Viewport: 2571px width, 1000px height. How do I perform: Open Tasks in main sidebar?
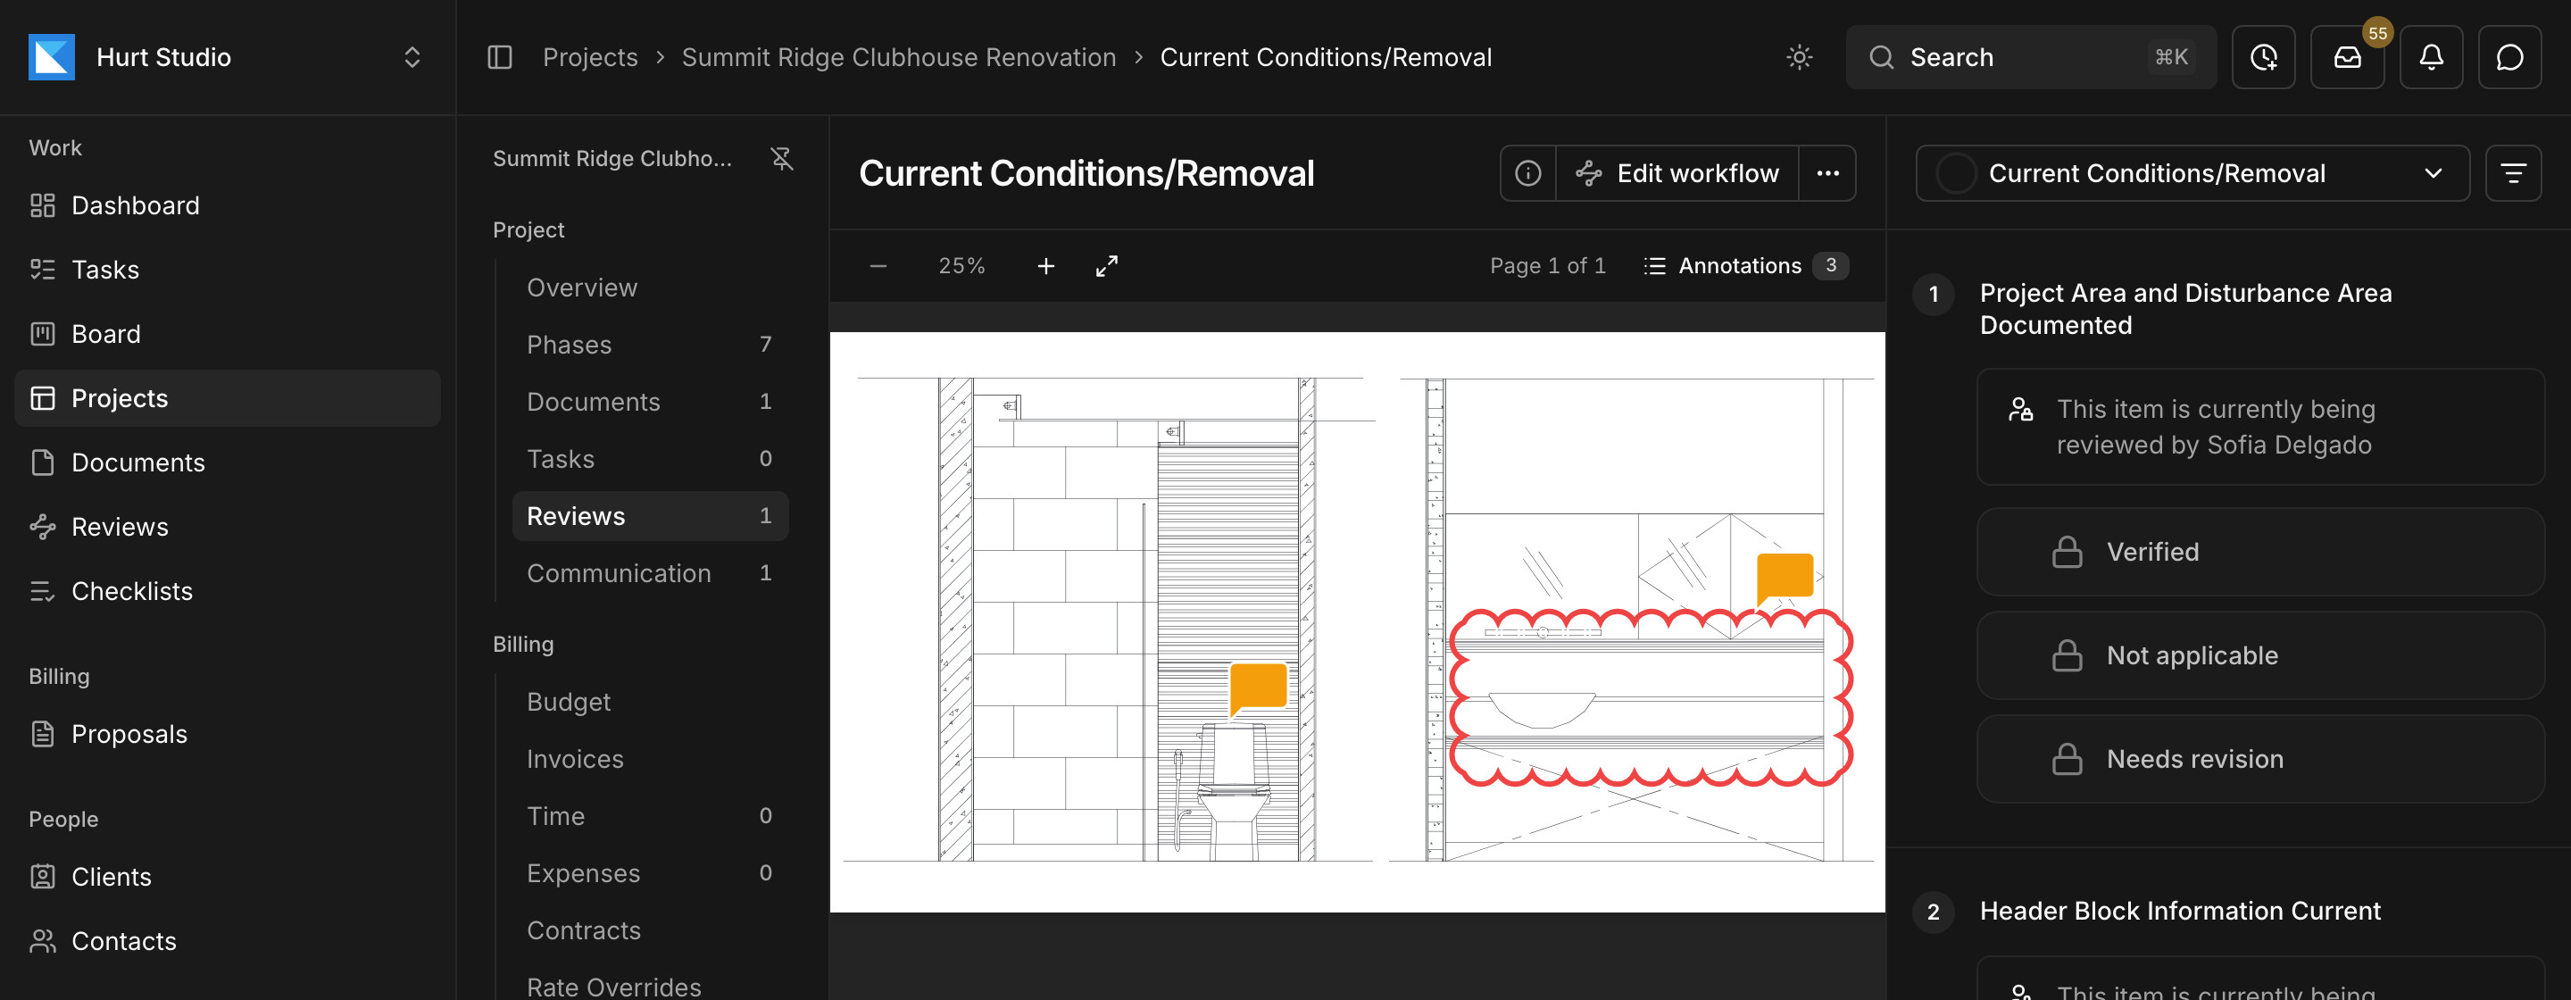click(x=228, y=270)
